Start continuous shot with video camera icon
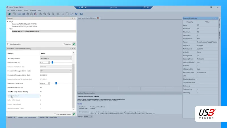This screenshot has width=227, height=128. click(23, 14)
